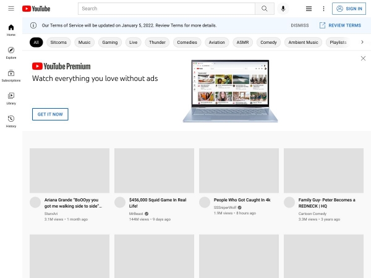Click title '$456,000 Squid Game In Real Life!'
Image resolution: width=371 pixels, height=278 pixels.
pos(158,203)
